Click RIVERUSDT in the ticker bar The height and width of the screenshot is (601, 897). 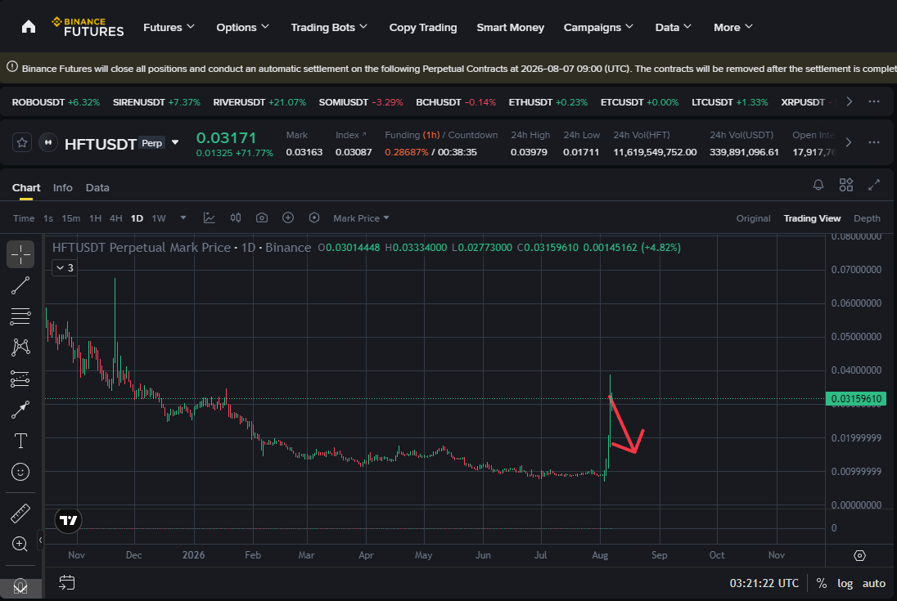239,102
